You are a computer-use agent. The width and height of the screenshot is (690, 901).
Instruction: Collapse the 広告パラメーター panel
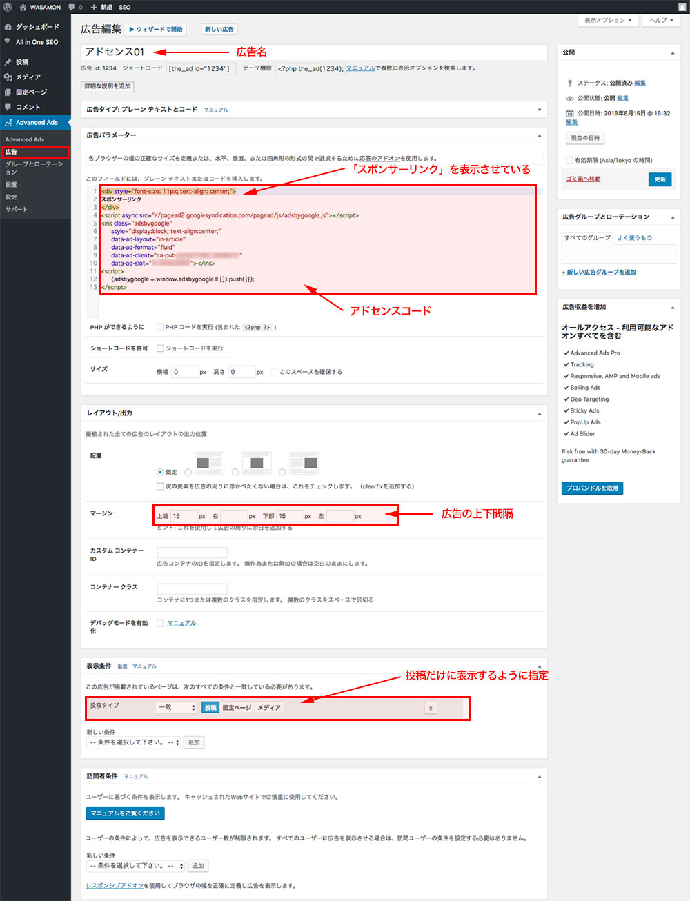(539, 135)
